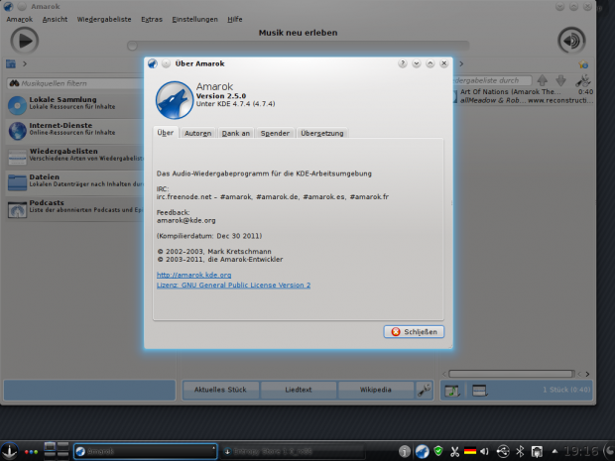Click the Bluetooth tray icon

[520, 452]
